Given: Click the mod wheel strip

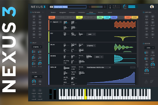Looking at the screenshot, I should [55, 94].
